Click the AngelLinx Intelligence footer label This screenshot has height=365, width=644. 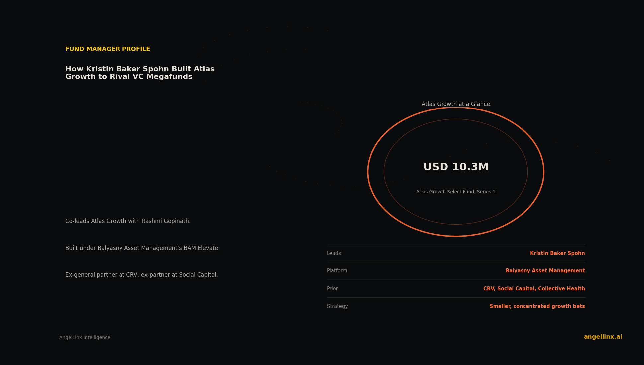pos(85,337)
